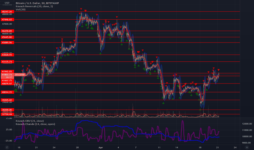Click the 43828.95 price level label
The width and height of the screenshot is (254, 150).
tap(7, 55)
